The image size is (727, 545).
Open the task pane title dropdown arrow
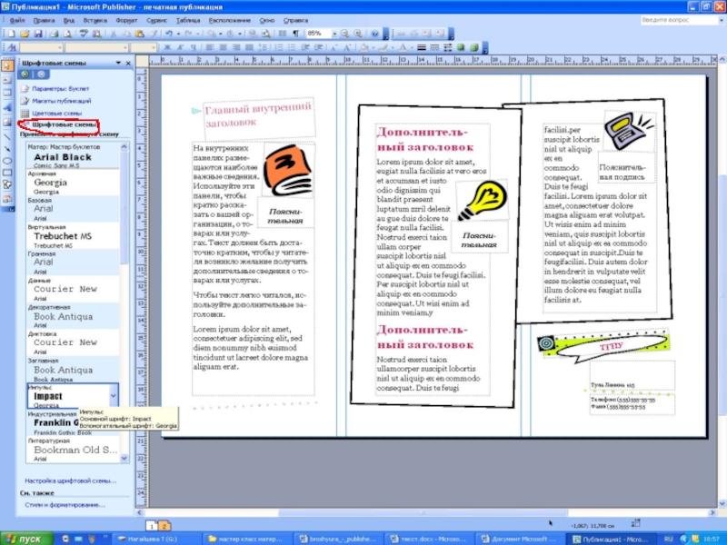(x=116, y=63)
